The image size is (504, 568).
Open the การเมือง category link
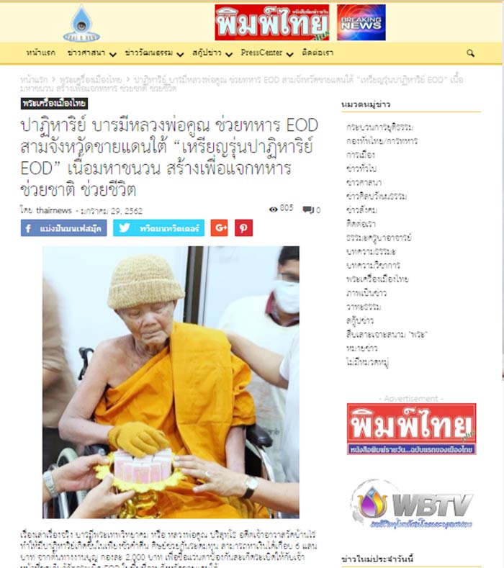click(x=360, y=155)
